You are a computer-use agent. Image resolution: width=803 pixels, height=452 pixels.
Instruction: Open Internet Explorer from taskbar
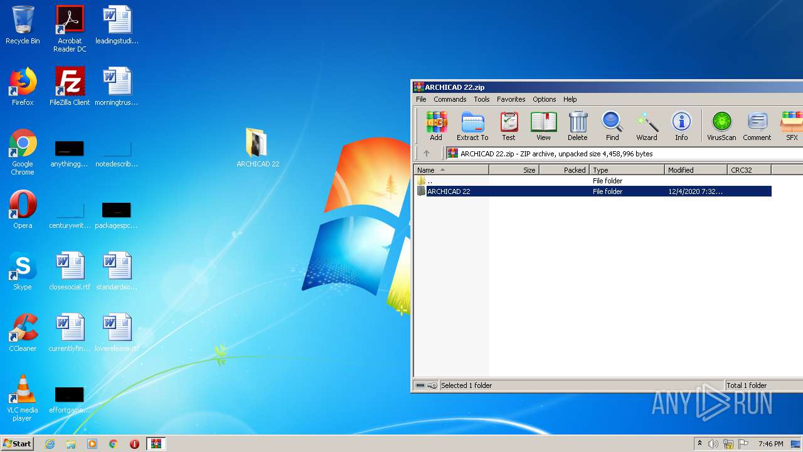pyautogui.click(x=50, y=444)
